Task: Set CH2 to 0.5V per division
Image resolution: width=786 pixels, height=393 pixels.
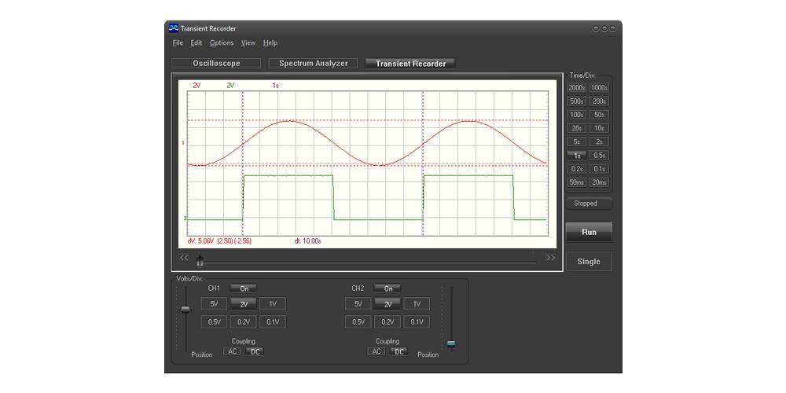Action: point(358,322)
